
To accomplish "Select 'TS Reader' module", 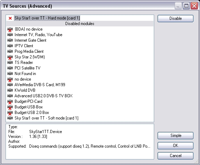I will point(24,63).
